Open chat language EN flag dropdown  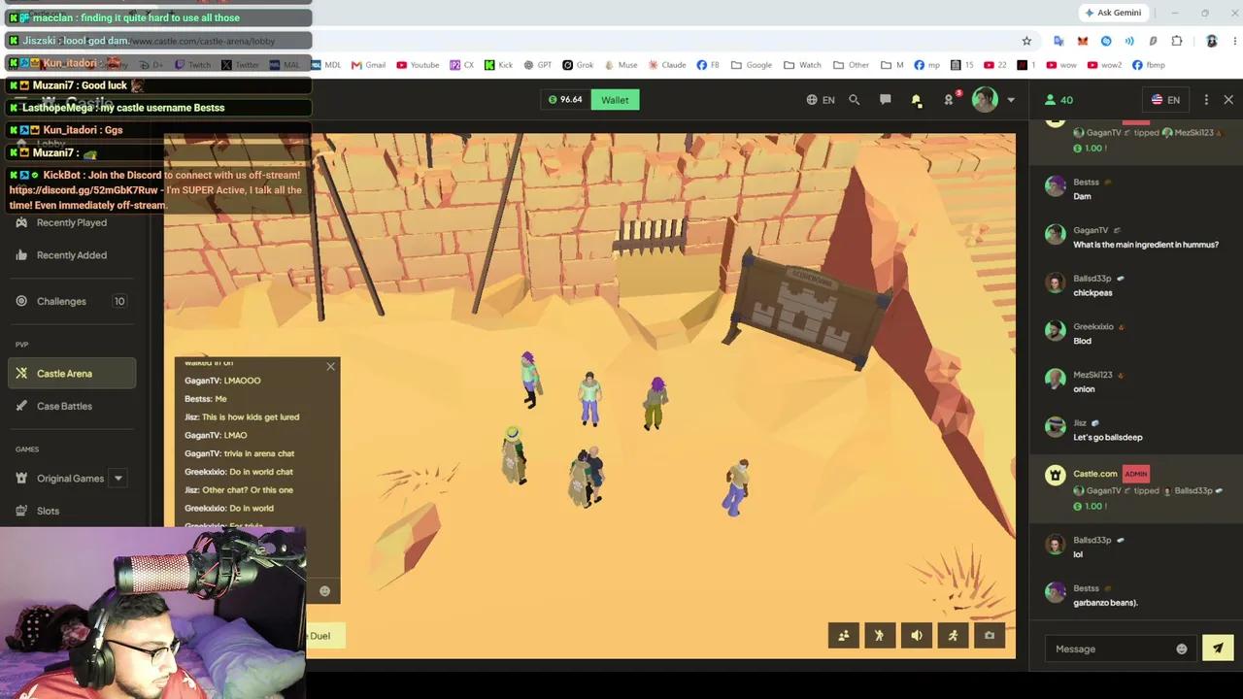tap(1166, 100)
